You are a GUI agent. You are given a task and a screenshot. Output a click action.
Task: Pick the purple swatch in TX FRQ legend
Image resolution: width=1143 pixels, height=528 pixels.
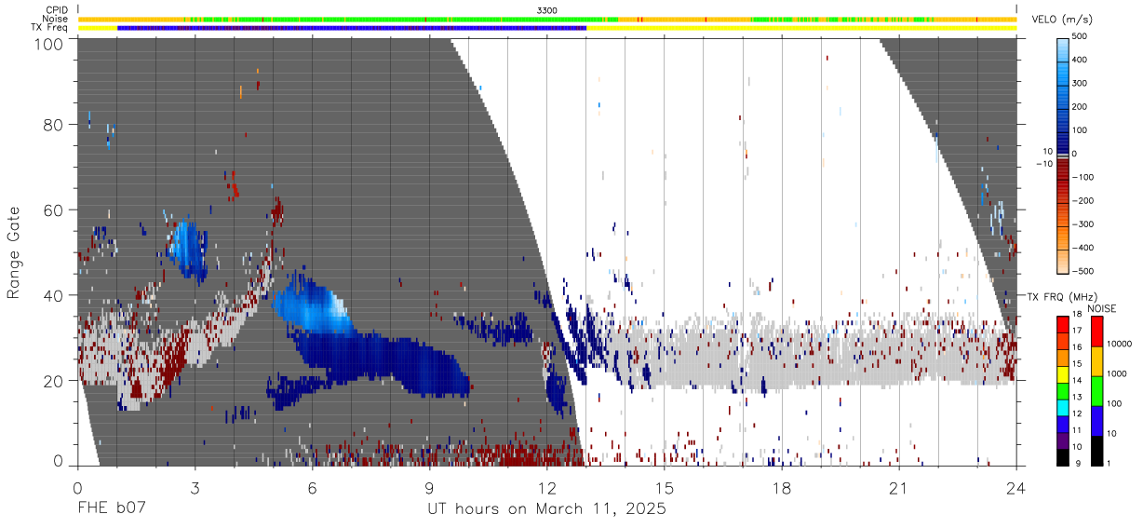pyautogui.click(x=1065, y=440)
